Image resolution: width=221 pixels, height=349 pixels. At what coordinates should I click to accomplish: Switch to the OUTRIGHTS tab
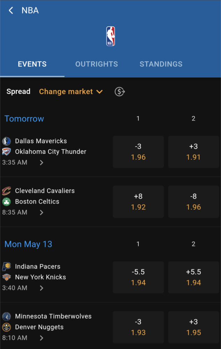97,64
